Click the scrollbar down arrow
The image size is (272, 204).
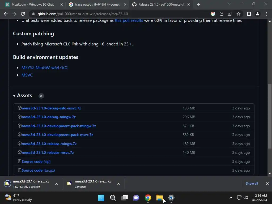(270, 174)
